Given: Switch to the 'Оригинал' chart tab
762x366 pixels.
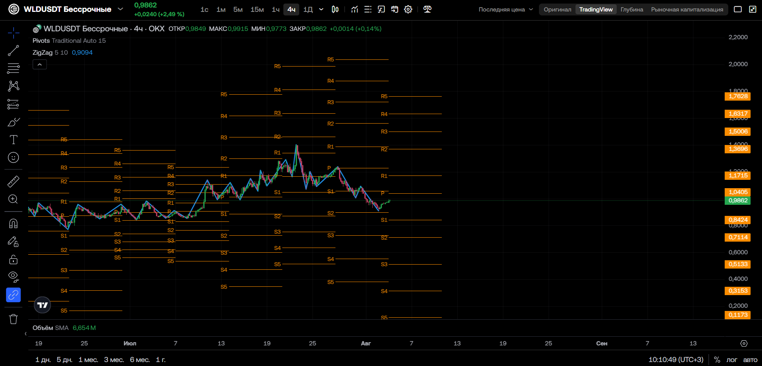Looking at the screenshot, I should coord(557,9).
